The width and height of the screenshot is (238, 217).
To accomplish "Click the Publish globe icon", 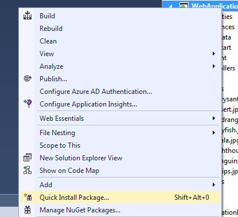I will (28, 78).
